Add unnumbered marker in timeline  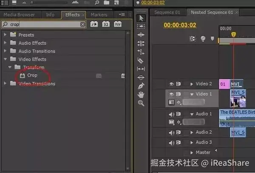(x=212, y=38)
